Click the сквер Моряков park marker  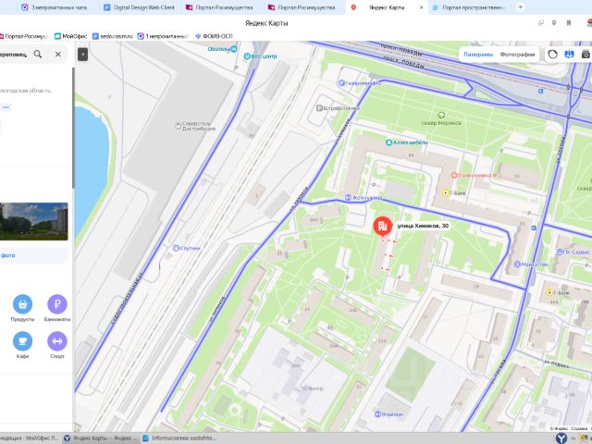point(441,115)
